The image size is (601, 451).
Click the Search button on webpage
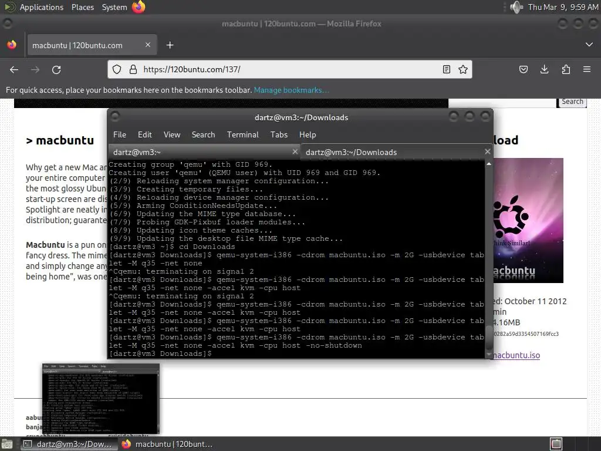pos(572,102)
